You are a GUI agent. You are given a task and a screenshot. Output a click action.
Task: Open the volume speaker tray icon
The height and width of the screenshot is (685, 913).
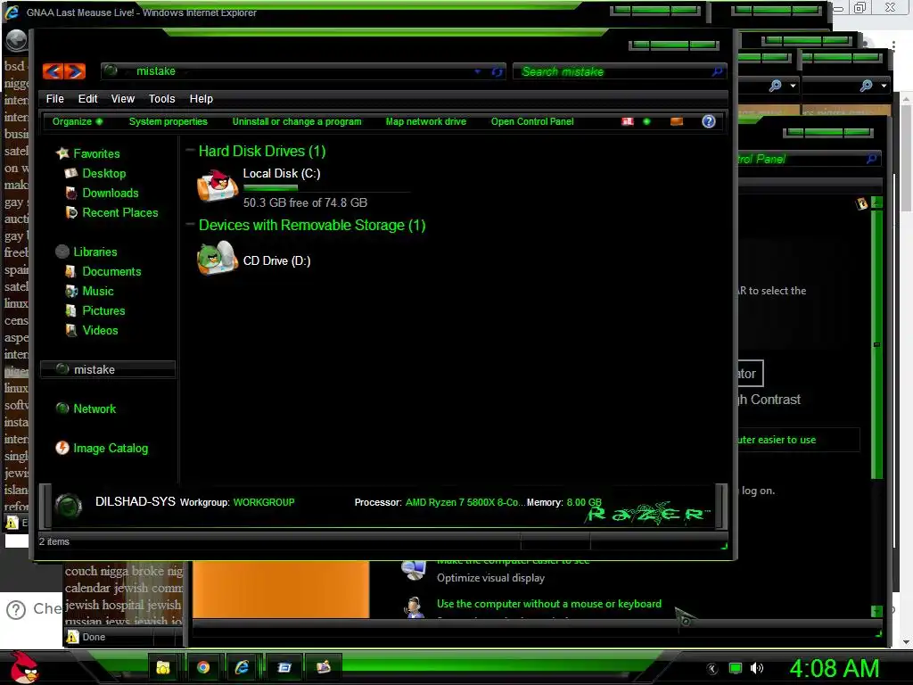(757, 669)
